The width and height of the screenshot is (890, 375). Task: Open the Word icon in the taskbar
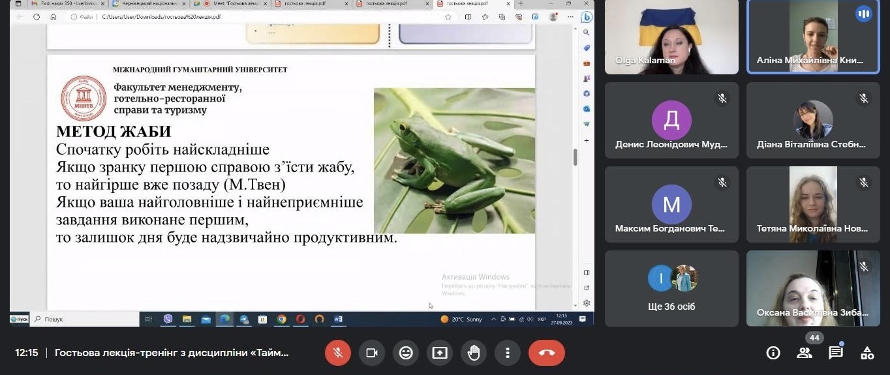click(x=338, y=319)
